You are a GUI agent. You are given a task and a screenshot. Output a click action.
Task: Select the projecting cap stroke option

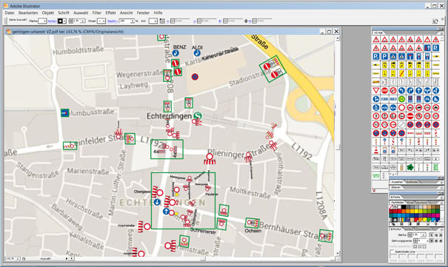[x=441, y=235]
